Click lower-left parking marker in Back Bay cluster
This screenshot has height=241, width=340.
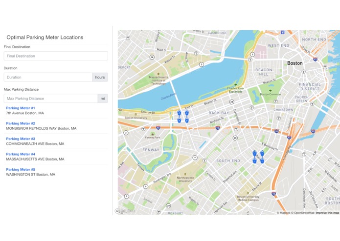coord(179,120)
